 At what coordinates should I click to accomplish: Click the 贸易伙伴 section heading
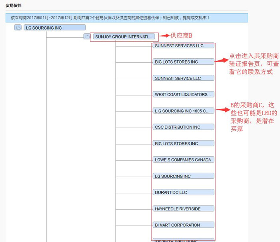pyautogui.click(x=14, y=6)
